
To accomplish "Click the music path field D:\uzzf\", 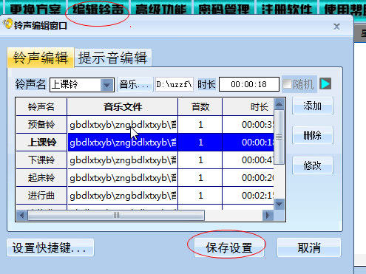I will point(174,84).
